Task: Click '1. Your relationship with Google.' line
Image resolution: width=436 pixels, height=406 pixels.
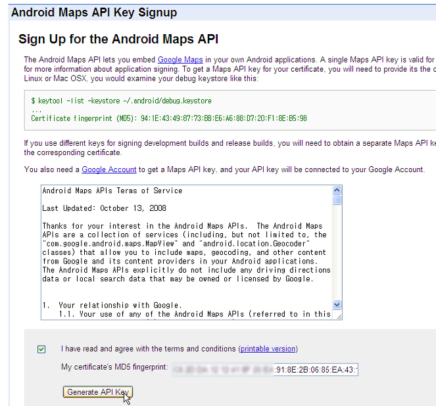Action: coord(112,305)
